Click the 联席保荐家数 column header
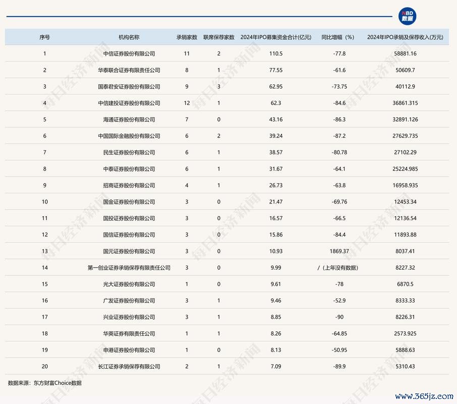The image size is (457, 404). [x=219, y=37]
